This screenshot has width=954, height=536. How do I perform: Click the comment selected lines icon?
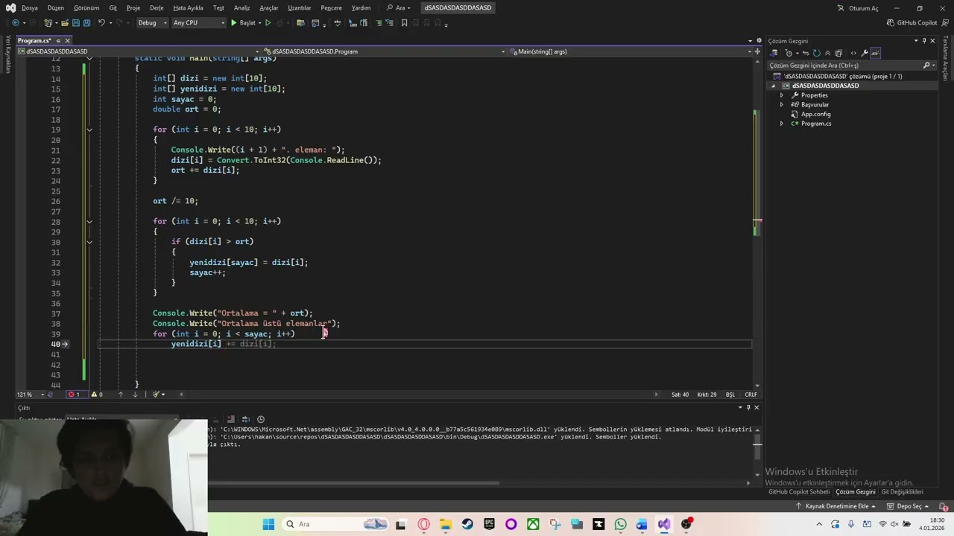coord(379,23)
